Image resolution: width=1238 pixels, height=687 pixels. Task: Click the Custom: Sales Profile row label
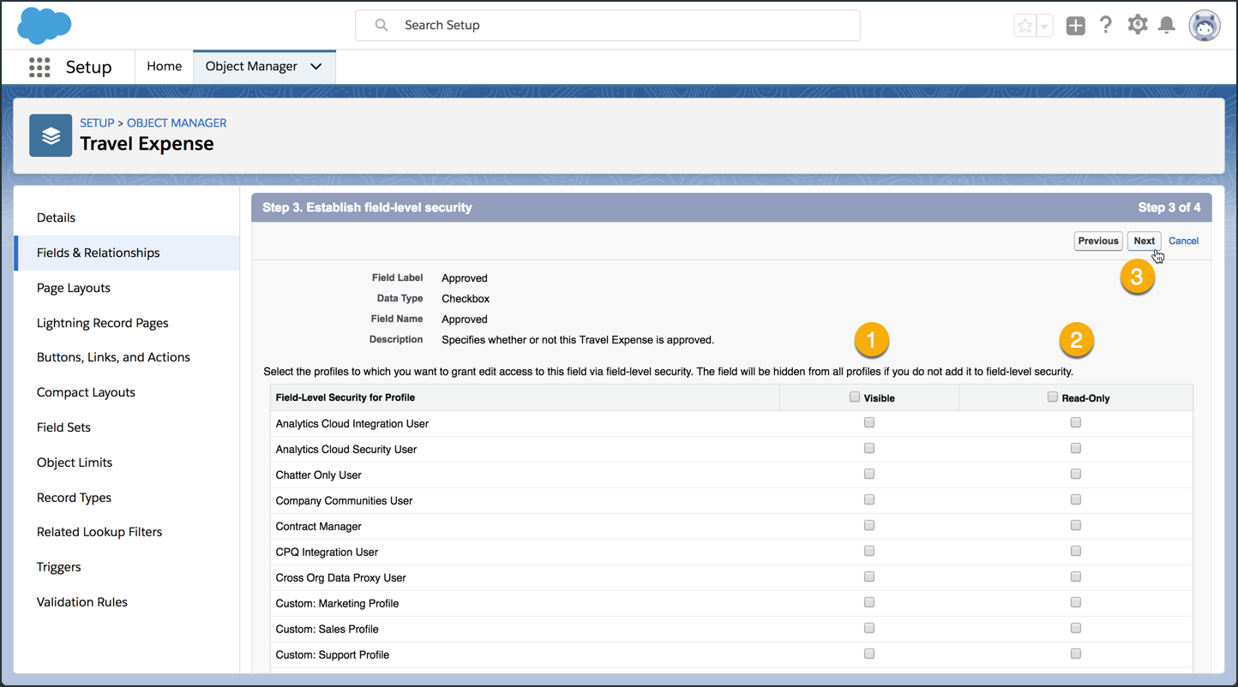pos(328,629)
